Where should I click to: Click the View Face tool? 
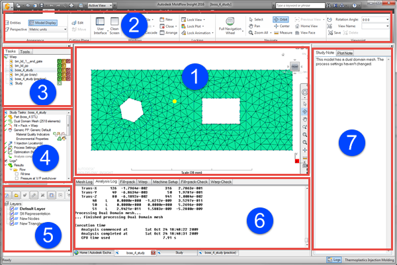[x=305, y=32]
